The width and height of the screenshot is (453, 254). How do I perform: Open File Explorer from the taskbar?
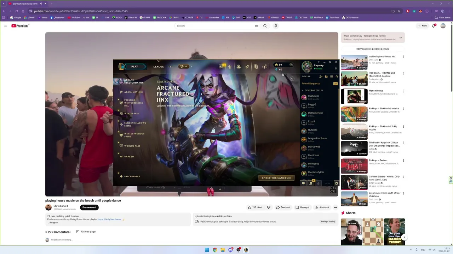223,250
